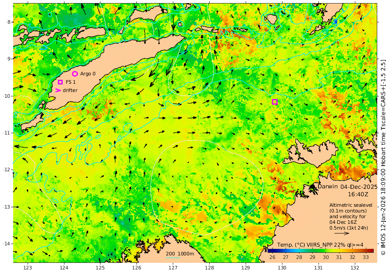The width and height of the screenshot is (386, 276).
Task: Click longitude axis label '128'
Action: click(x=209, y=268)
